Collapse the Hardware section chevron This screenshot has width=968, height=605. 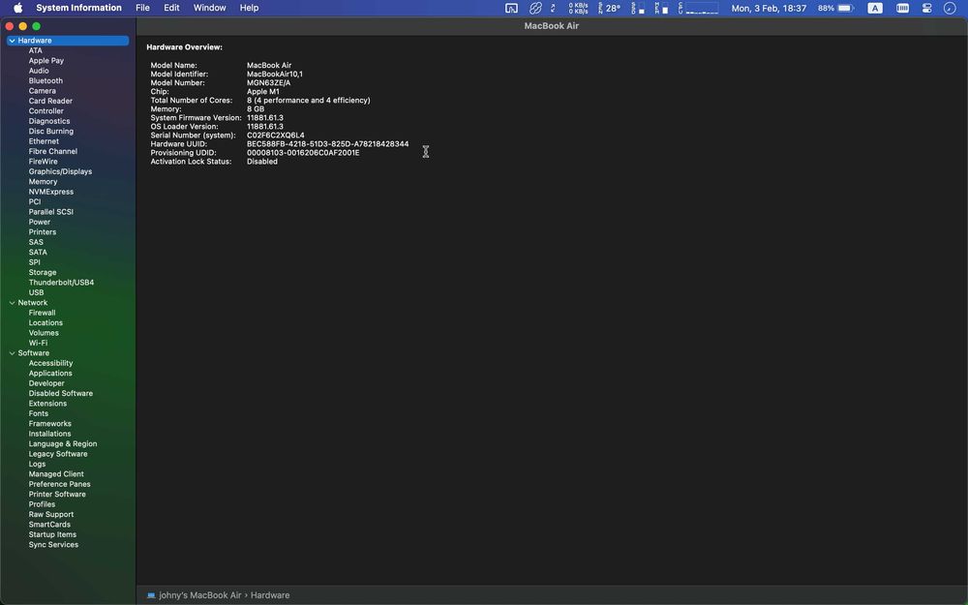coord(12,41)
